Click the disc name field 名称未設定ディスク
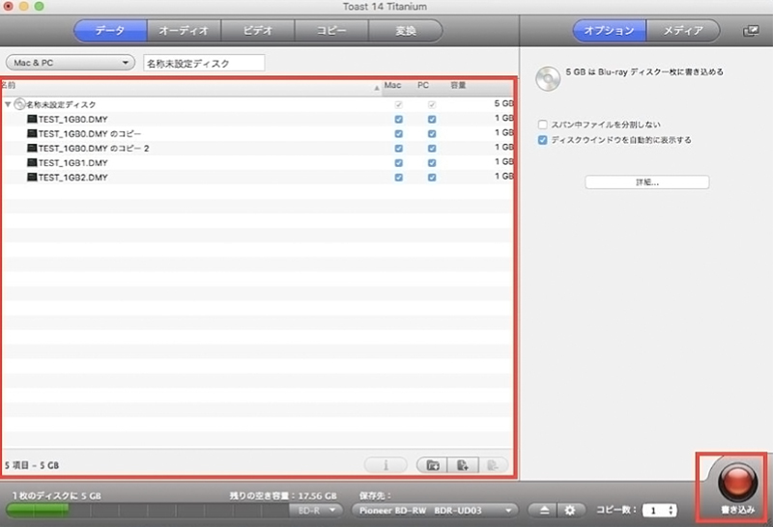The height and width of the screenshot is (527, 773). 204,63
